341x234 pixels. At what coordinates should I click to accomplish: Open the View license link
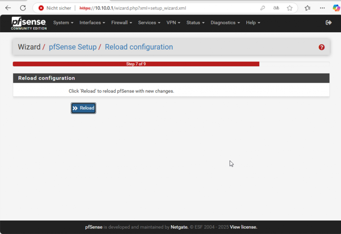[x=243, y=227]
